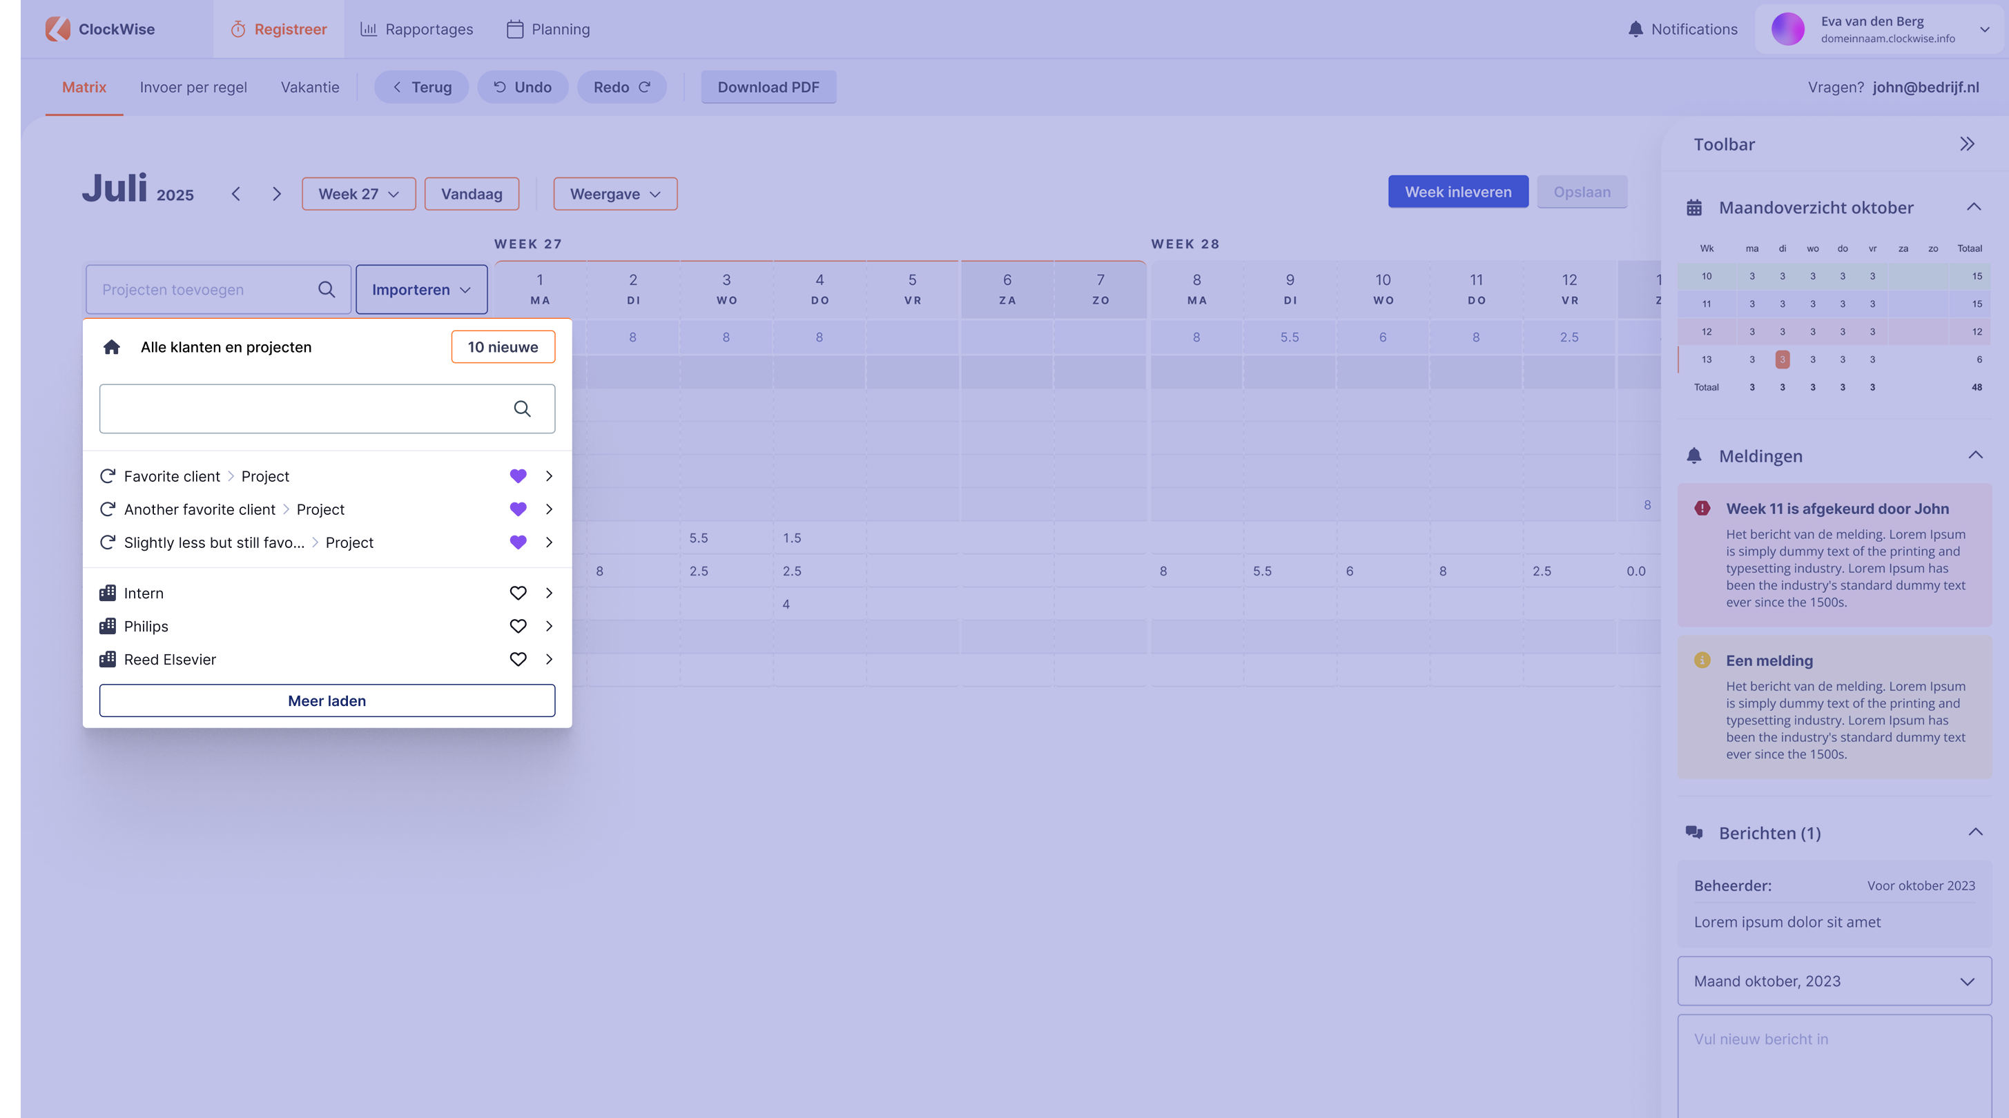
Task: Click the red alert icon on Week 11 melding
Action: 1702,509
